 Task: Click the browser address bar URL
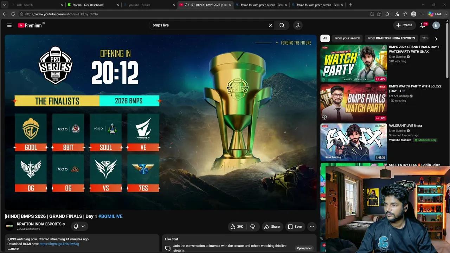62,14
